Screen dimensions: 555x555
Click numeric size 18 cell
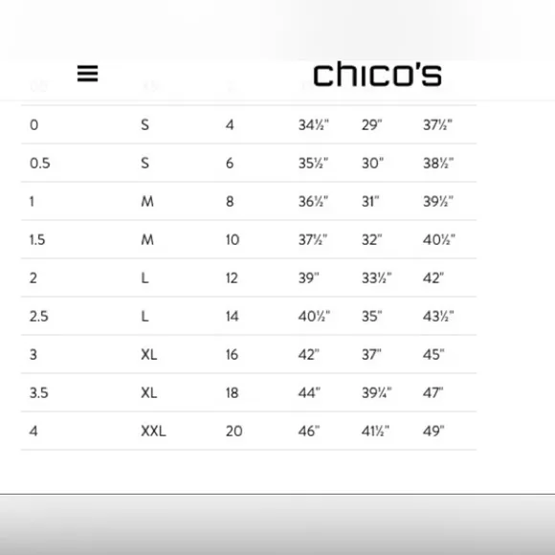pyautogui.click(x=233, y=393)
